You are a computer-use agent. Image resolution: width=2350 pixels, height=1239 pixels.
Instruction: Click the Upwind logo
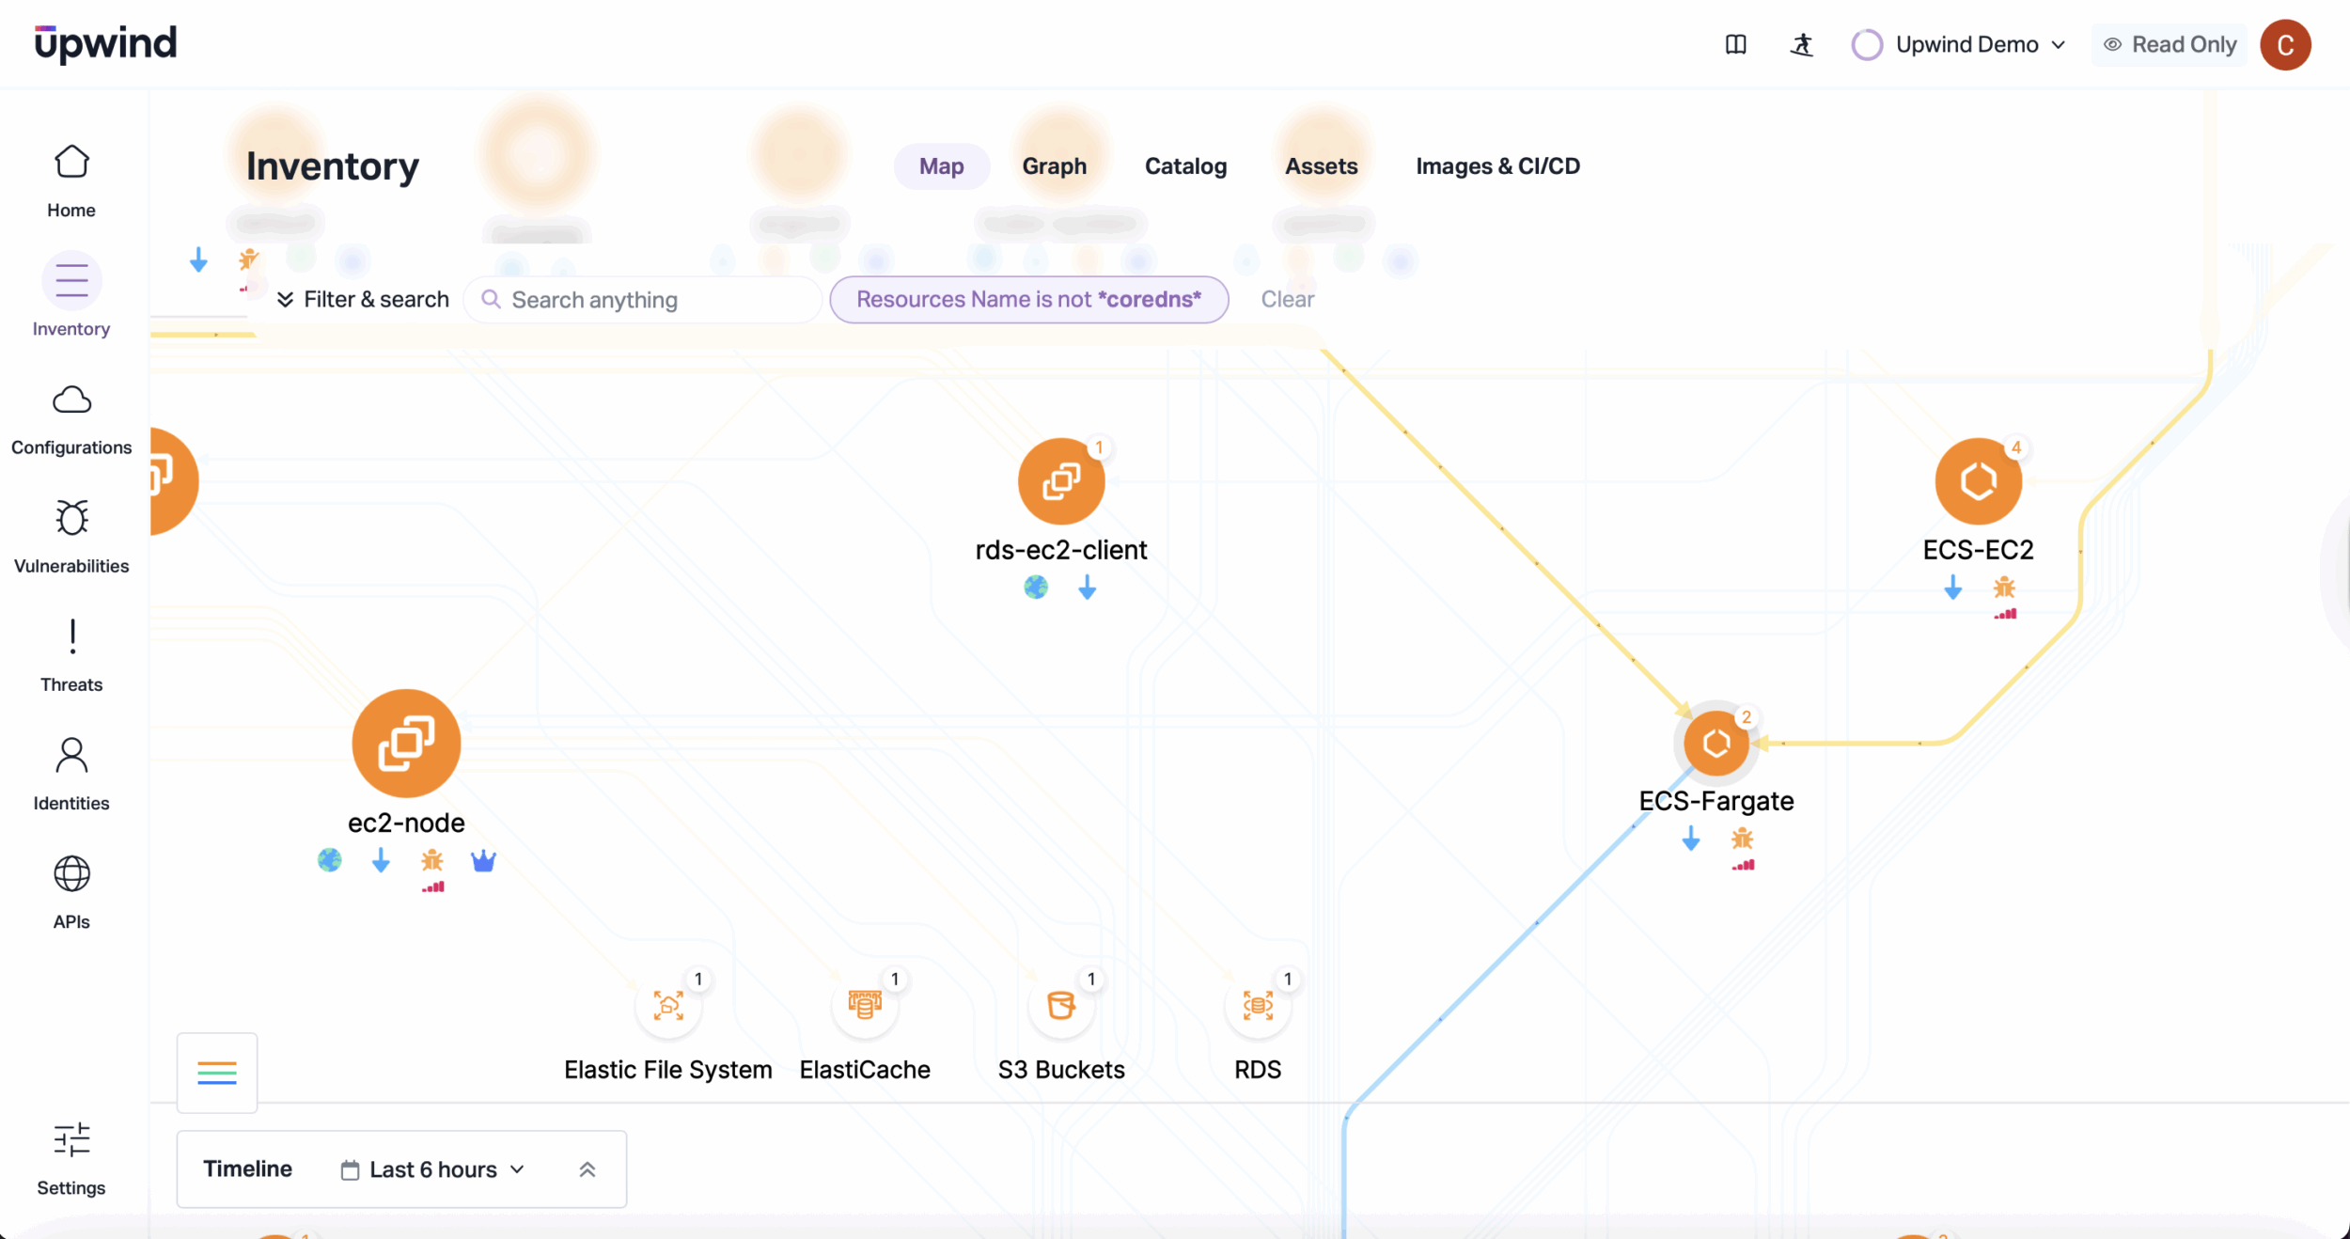tap(105, 43)
